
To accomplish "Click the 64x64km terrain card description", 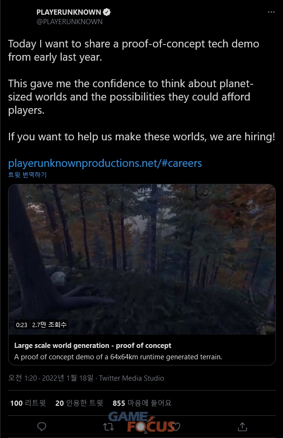I will coord(118,357).
